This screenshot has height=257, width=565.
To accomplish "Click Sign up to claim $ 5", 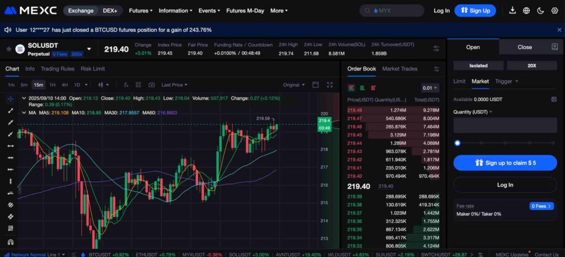I will (505, 163).
